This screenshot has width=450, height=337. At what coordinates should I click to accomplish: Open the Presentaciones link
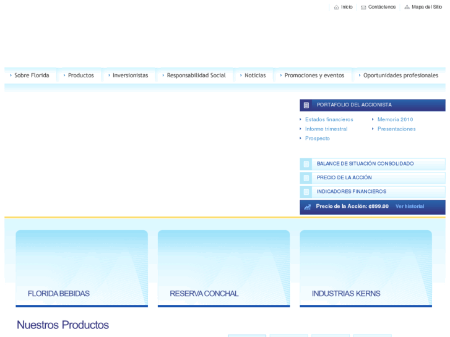[396, 129]
